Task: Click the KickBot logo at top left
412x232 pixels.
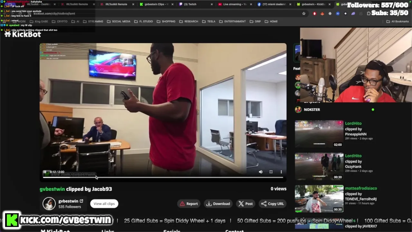Action: [x=23, y=34]
